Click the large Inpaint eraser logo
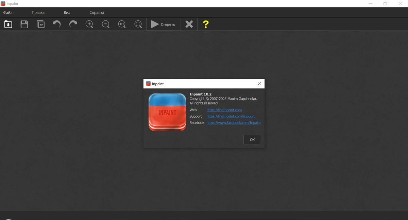The height and width of the screenshot is (220, 408). point(167,112)
